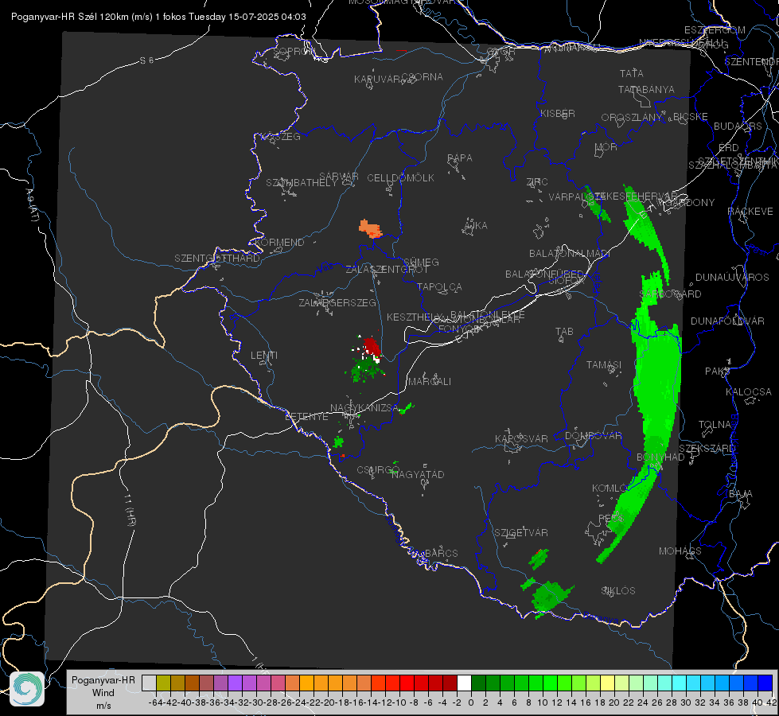This screenshot has height=716, width=779.
Task: Click the 'A 9 (AT)' road label
Action: (x=33, y=205)
